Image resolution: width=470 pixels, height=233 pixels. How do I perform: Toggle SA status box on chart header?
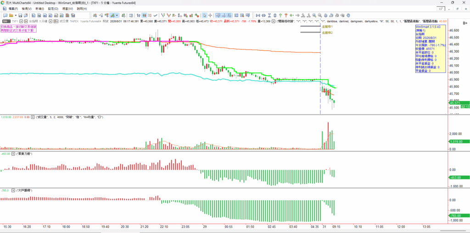click(6, 21)
